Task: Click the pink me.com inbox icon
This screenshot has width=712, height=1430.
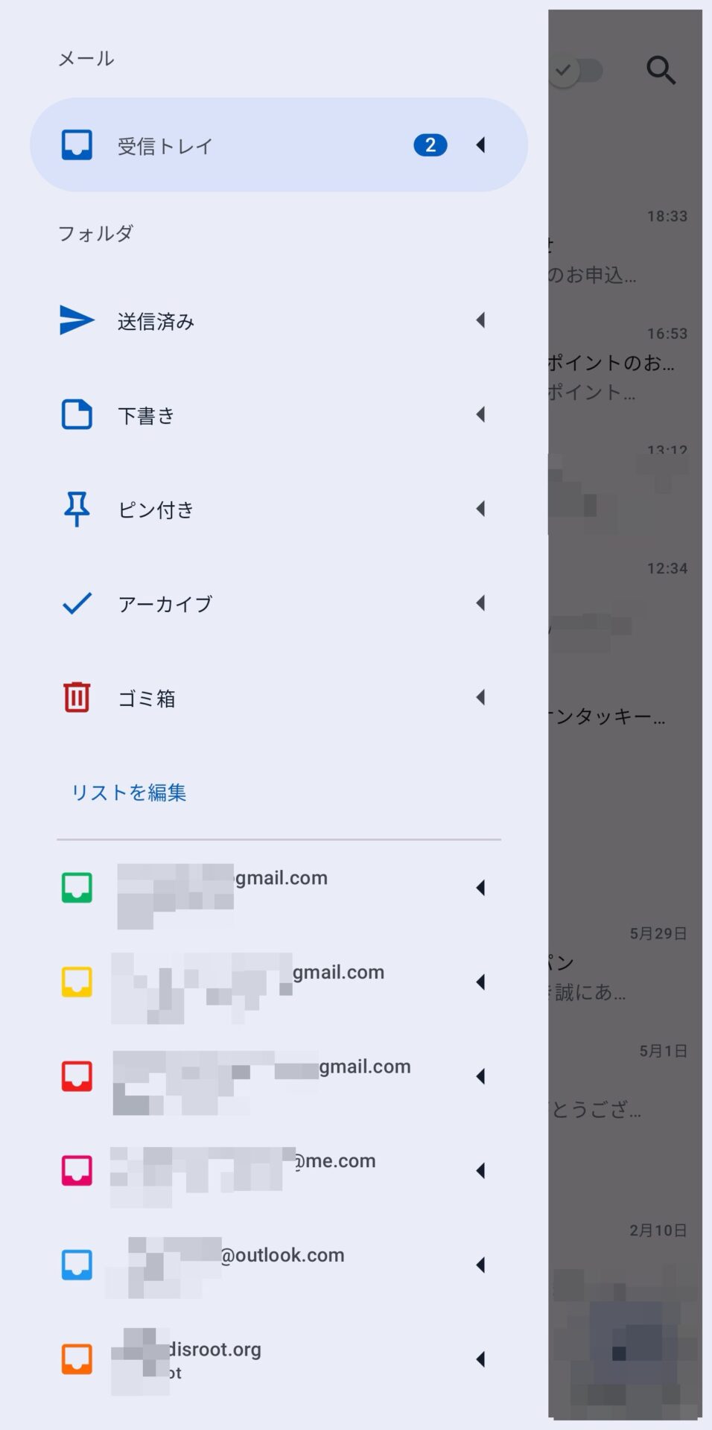Action: (x=77, y=1170)
